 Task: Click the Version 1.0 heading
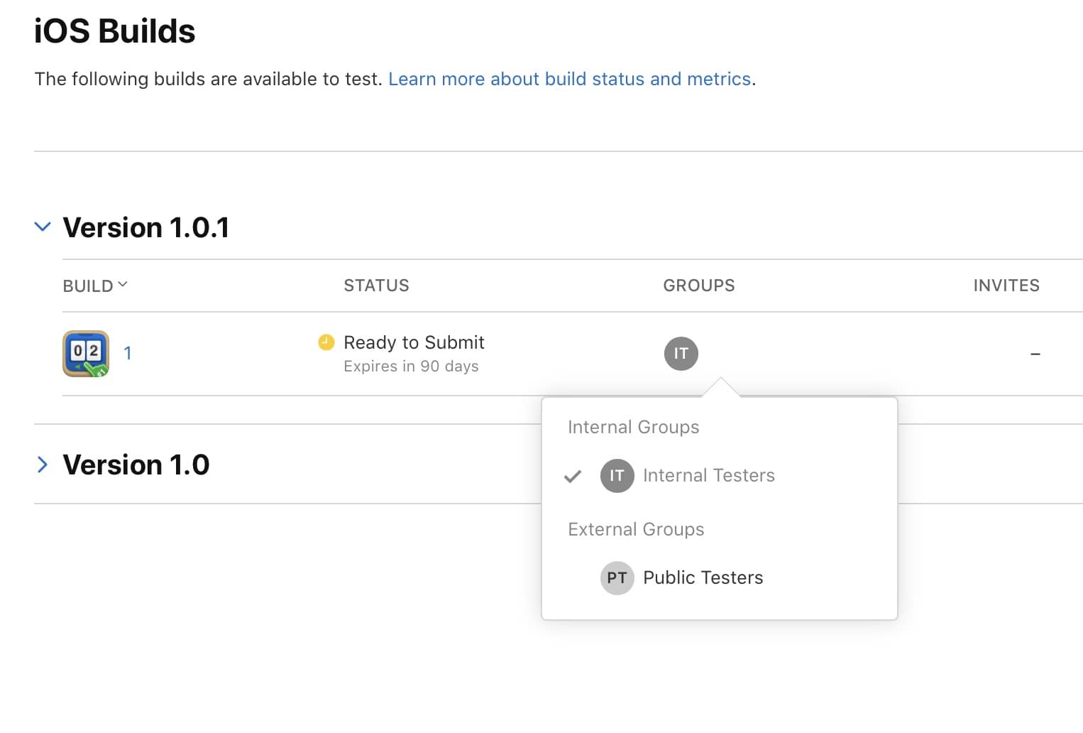click(x=136, y=465)
